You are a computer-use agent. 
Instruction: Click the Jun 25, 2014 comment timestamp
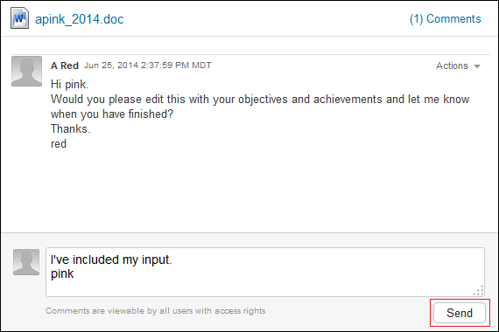click(148, 66)
